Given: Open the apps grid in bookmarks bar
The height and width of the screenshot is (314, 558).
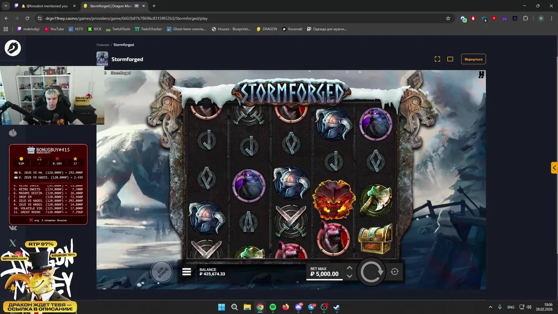Looking at the screenshot, I should click(x=6, y=29).
